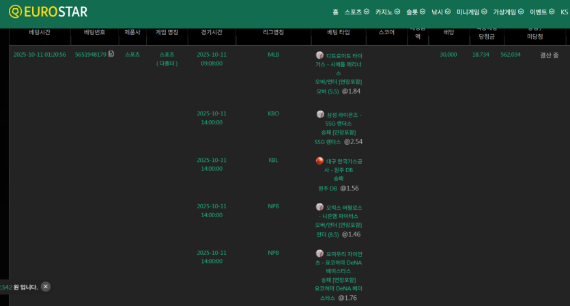Select the 요코하마 DeNA @1.76 pick
The width and height of the screenshot is (570, 306).
click(x=339, y=293)
